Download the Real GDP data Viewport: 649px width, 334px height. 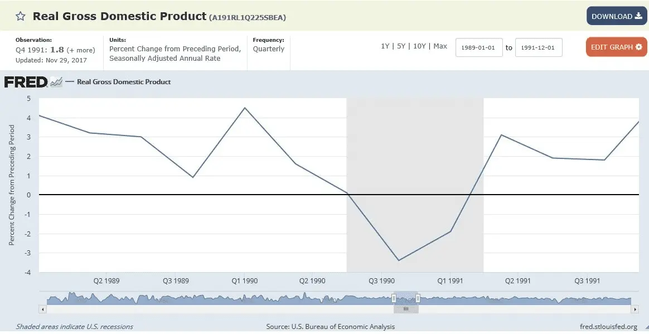(x=616, y=16)
